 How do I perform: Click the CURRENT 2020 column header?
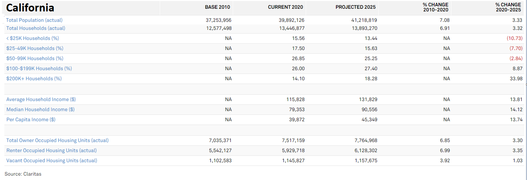click(x=286, y=7)
